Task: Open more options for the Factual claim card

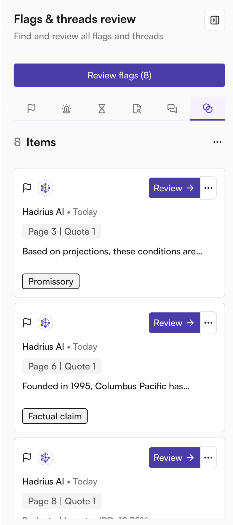Action: [x=208, y=323]
